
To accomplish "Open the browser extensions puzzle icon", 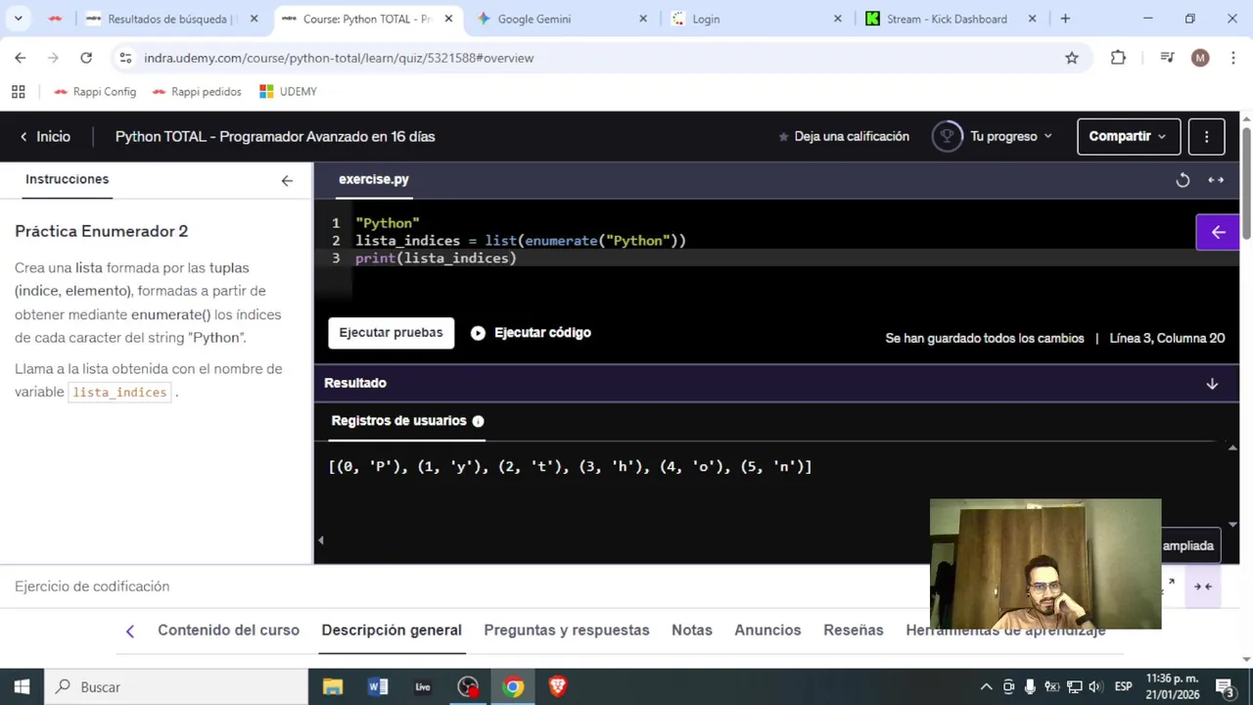I will point(1118,58).
